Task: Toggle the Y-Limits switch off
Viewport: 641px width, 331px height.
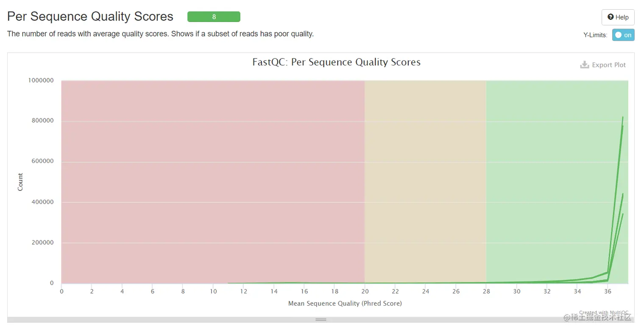Action: click(x=623, y=35)
